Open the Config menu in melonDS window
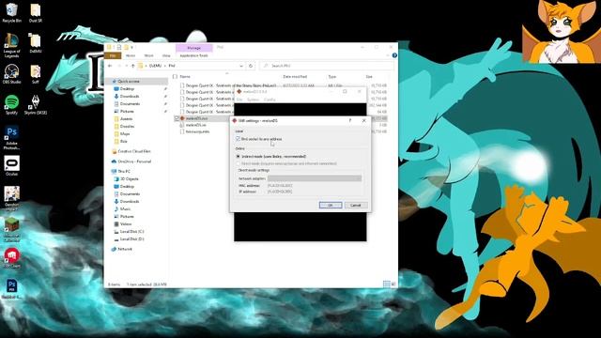Viewport: 601px width, 338px height. coord(270,100)
